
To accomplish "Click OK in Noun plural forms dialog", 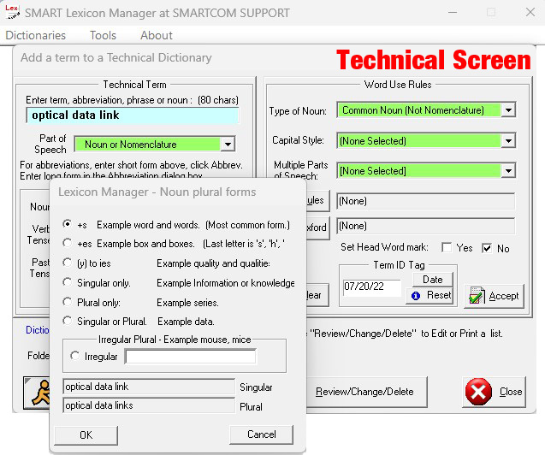I will point(86,434).
